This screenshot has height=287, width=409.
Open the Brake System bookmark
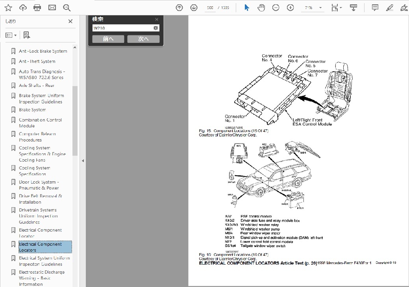click(32, 110)
